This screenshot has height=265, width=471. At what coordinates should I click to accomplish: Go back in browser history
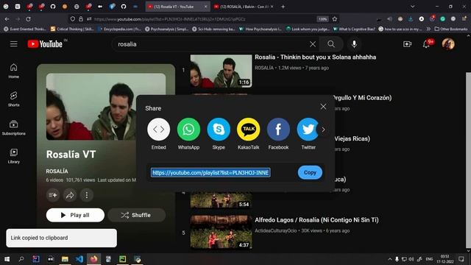click(7, 19)
